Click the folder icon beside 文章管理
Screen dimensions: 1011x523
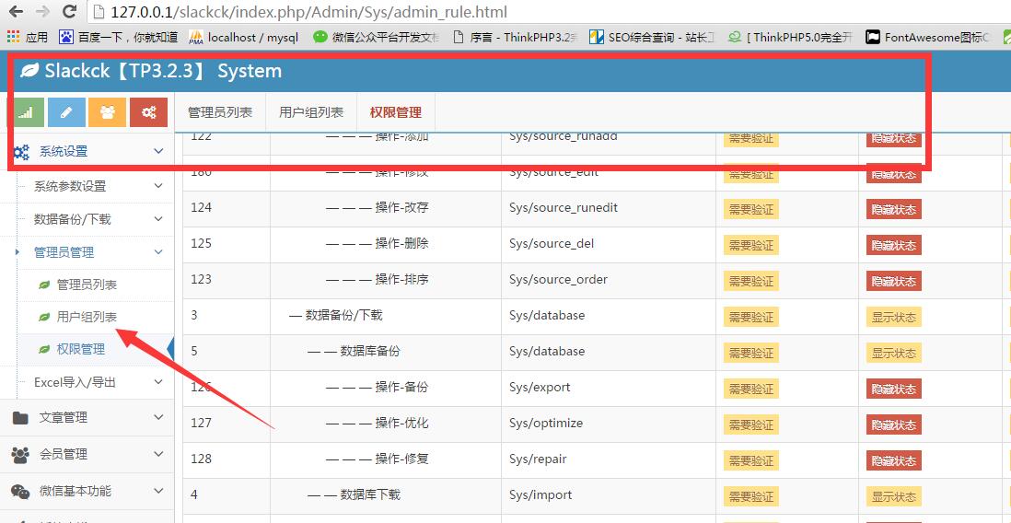pos(20,418)
